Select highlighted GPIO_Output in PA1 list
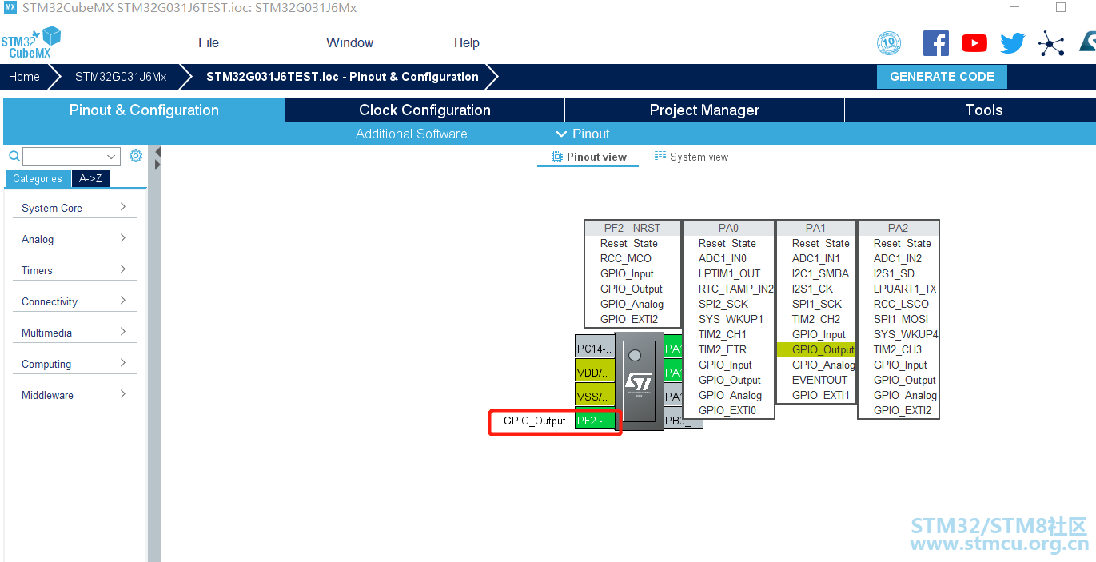Image resolution: width=1096 pixels, height=562 pixels. (x=816, y=349)
